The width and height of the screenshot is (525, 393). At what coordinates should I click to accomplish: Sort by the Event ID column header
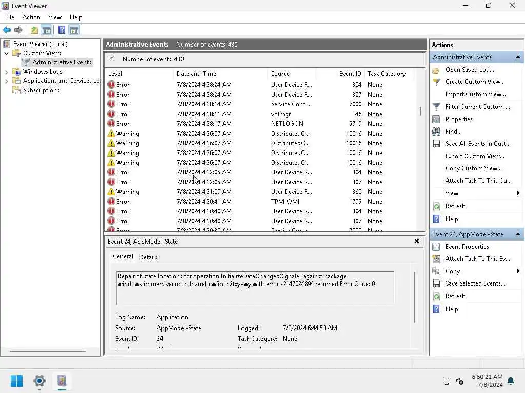pos(340,74)
